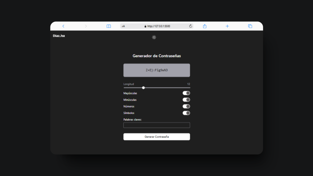Go back using the browser back arrow
Viewport: 313px width, 176px height.
click(x=63, y=26)
